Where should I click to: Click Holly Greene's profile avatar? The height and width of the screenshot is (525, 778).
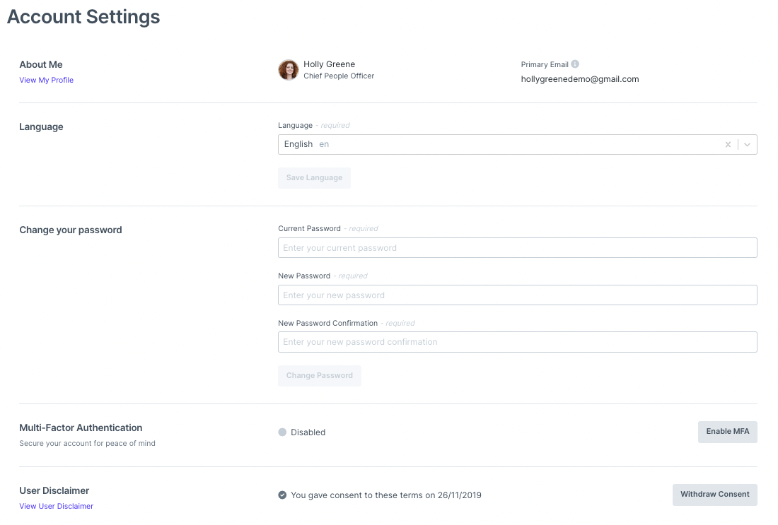[x=288, y=70]
